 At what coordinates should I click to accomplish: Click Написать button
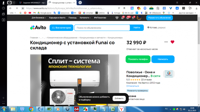click(163, 59)
